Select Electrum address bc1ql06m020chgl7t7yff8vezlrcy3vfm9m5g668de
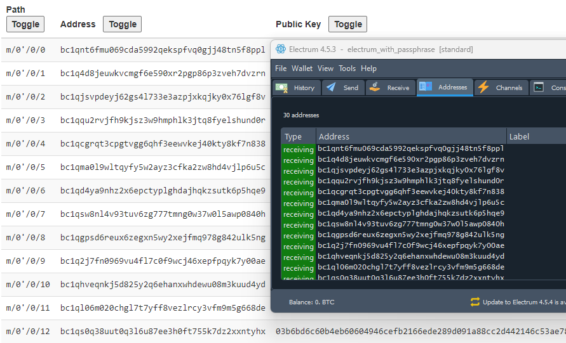Image resolution: width=566 pixels, height=343 pixels. coord(411,268)
